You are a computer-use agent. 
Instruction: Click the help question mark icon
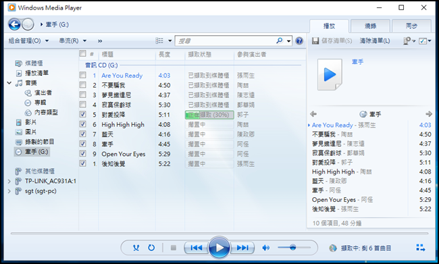[299, 41]
